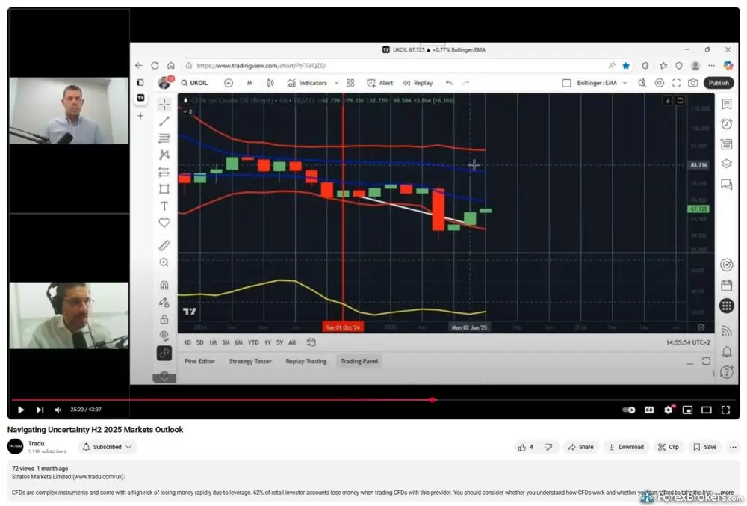Expand the indicators favorites dropdown arrow
The height and width of the screenshot is (506, 747).
click(x=336, y=83)
